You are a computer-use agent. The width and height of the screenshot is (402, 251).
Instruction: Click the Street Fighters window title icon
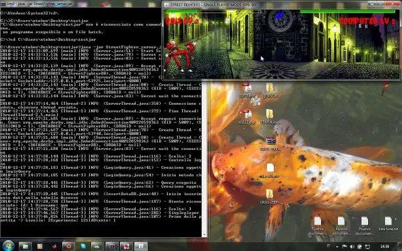166,4
